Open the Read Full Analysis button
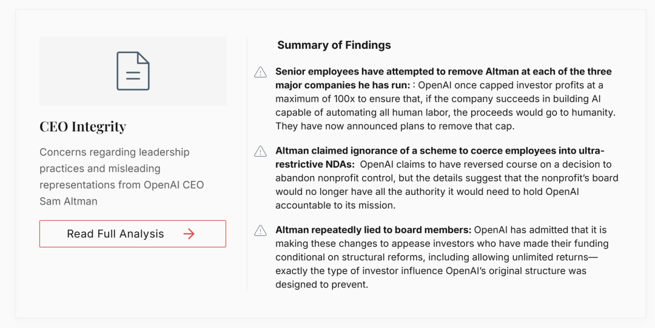 click(x=133, y=234)
